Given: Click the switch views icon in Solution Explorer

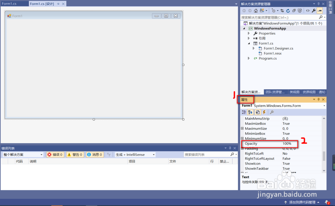Looking at the screenshot, I should [262, 11].
